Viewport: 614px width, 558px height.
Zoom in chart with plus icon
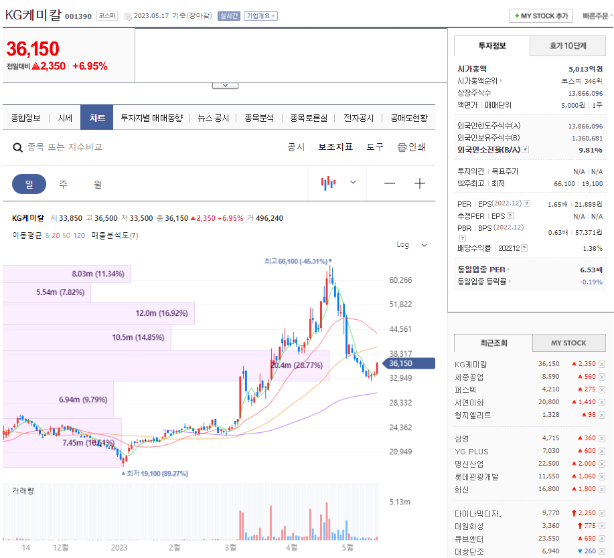(420, 183)
